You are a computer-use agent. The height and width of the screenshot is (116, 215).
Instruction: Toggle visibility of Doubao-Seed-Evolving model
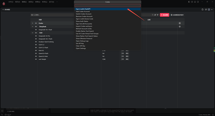pos(36,42)
